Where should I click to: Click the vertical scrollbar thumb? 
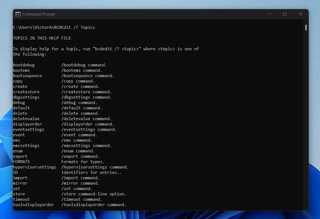306,28
